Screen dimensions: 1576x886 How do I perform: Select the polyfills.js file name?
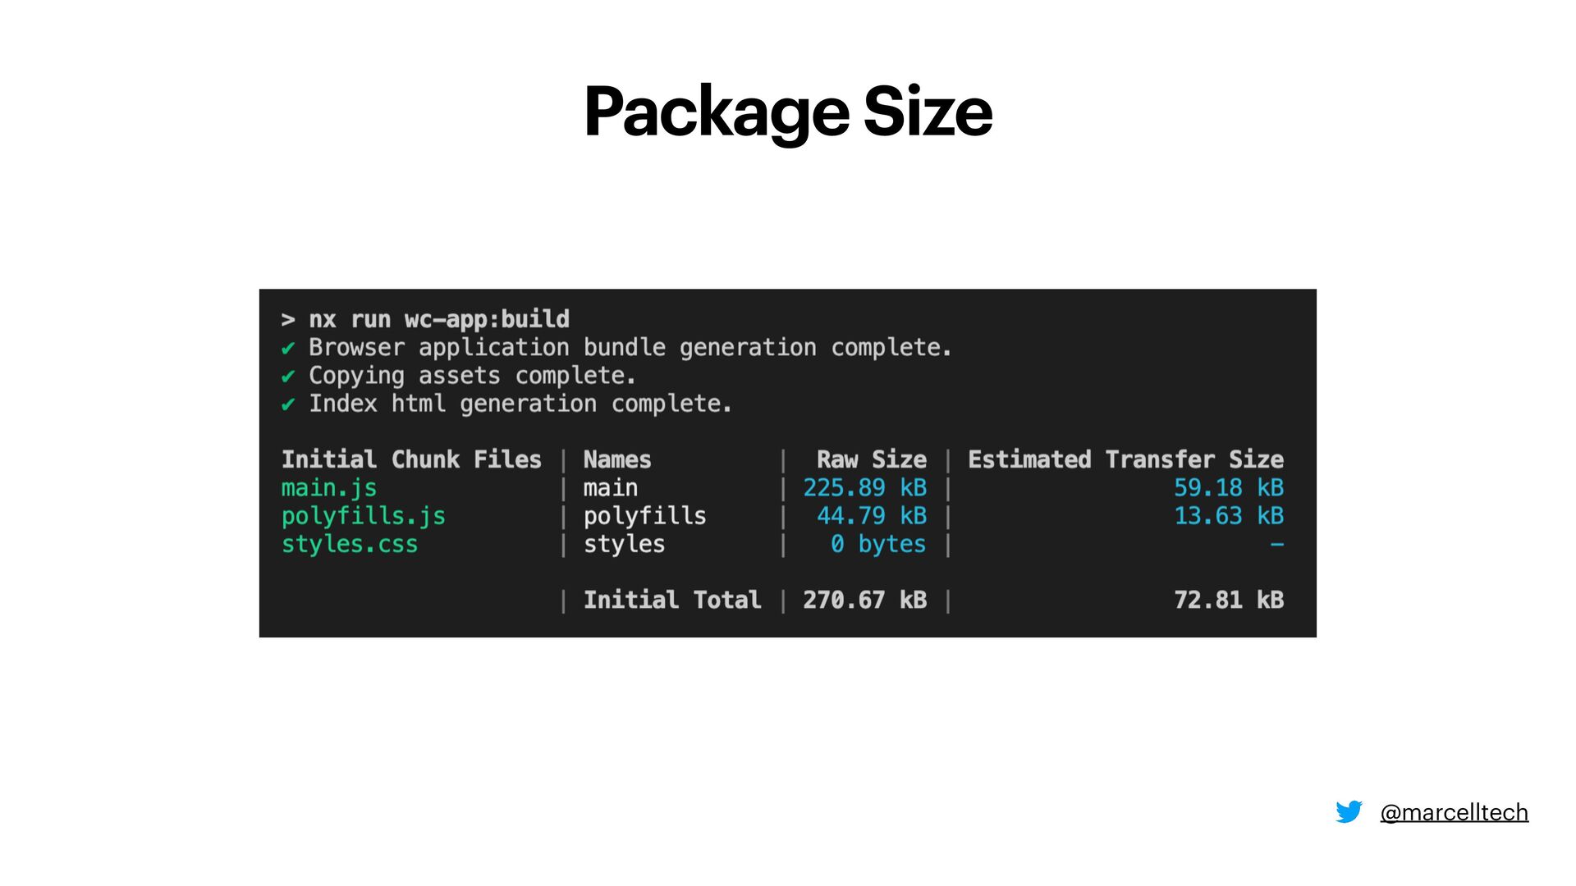coord(364,516)
